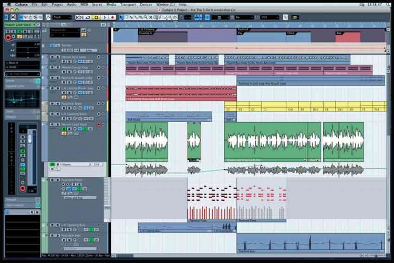Click the orange icon under Cooking Drum Loop track
The width and height of the screenshot is (394, 263).
[x=64, y=97]
